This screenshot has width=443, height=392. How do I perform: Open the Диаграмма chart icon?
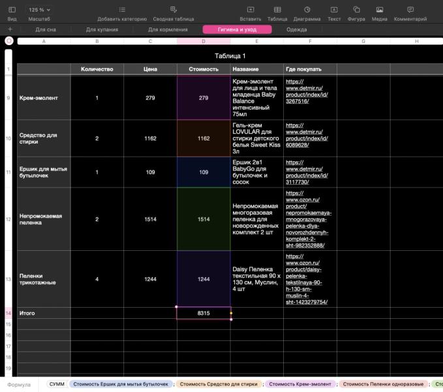pos(307,10)
